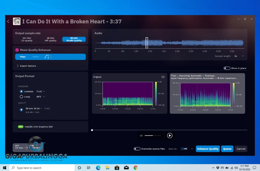Open File Explorer from the taskbar
This screenshot has height=171, width=260.
[x=107, y=168]
